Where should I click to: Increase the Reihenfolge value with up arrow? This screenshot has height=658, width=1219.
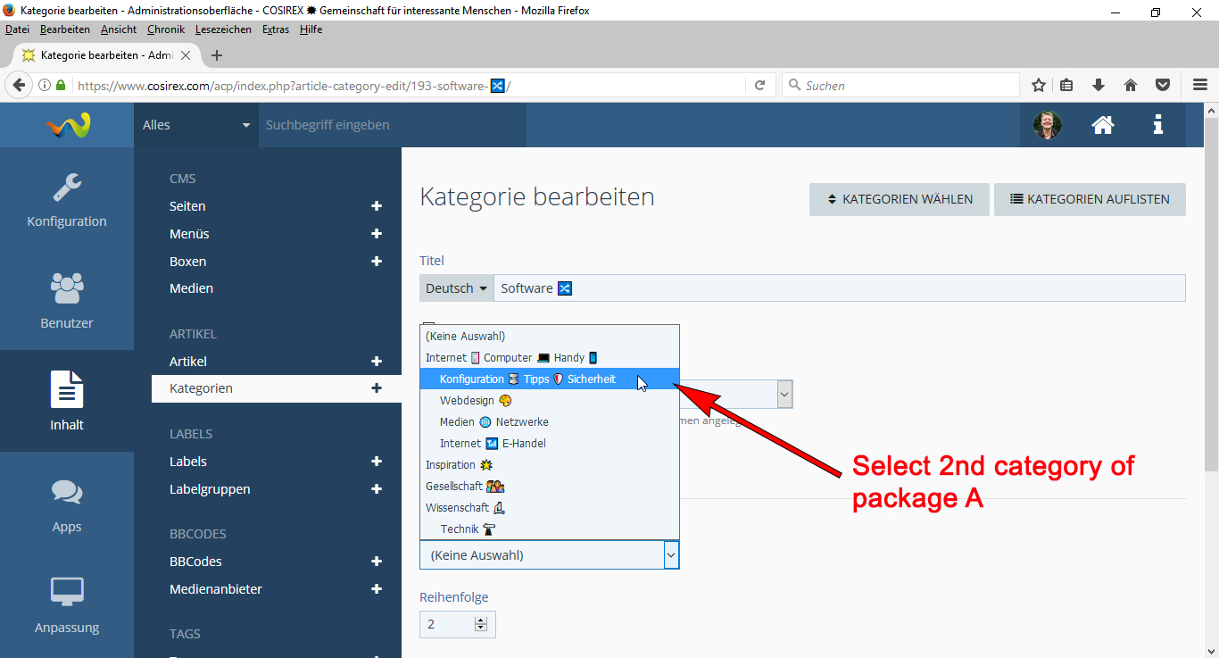click(481, 620)
